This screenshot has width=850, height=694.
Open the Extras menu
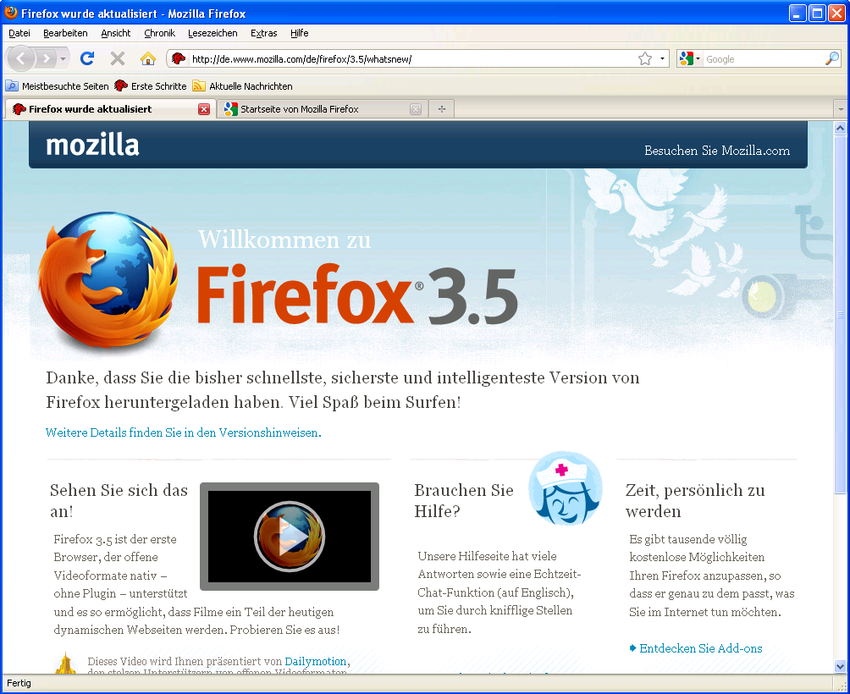(x=264, y=33)
